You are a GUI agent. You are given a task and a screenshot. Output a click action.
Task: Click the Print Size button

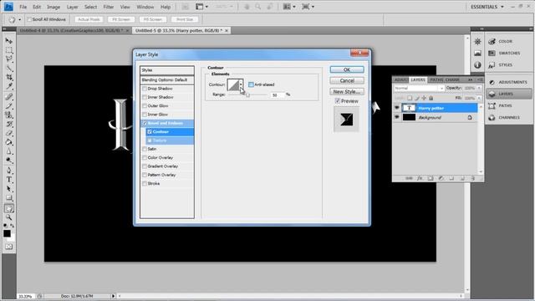point(185,19)
